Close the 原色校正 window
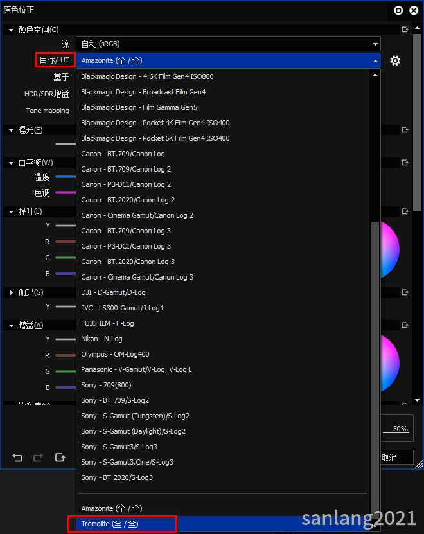Viewport: 424px width, 534px height. coord(414,10)
